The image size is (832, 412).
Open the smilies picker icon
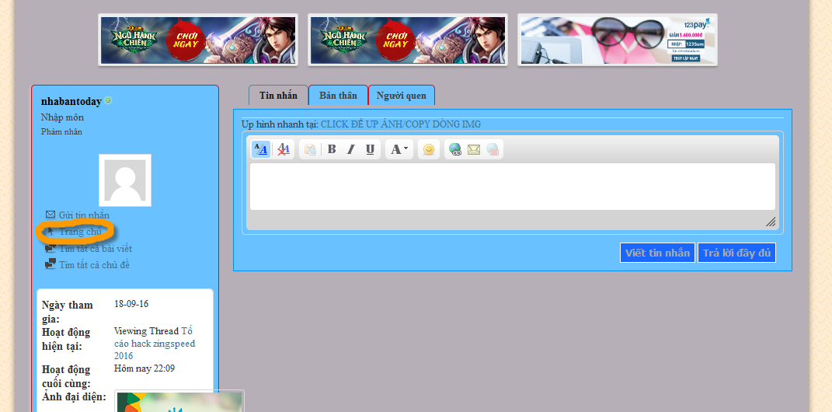coord(429,150)
